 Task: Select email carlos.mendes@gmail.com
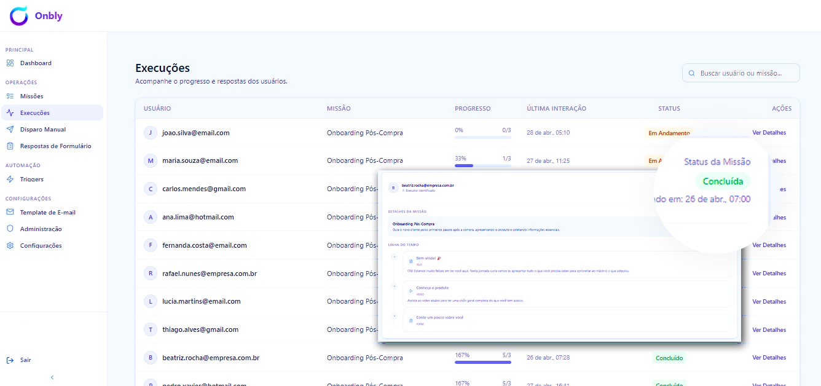(204, 189)
